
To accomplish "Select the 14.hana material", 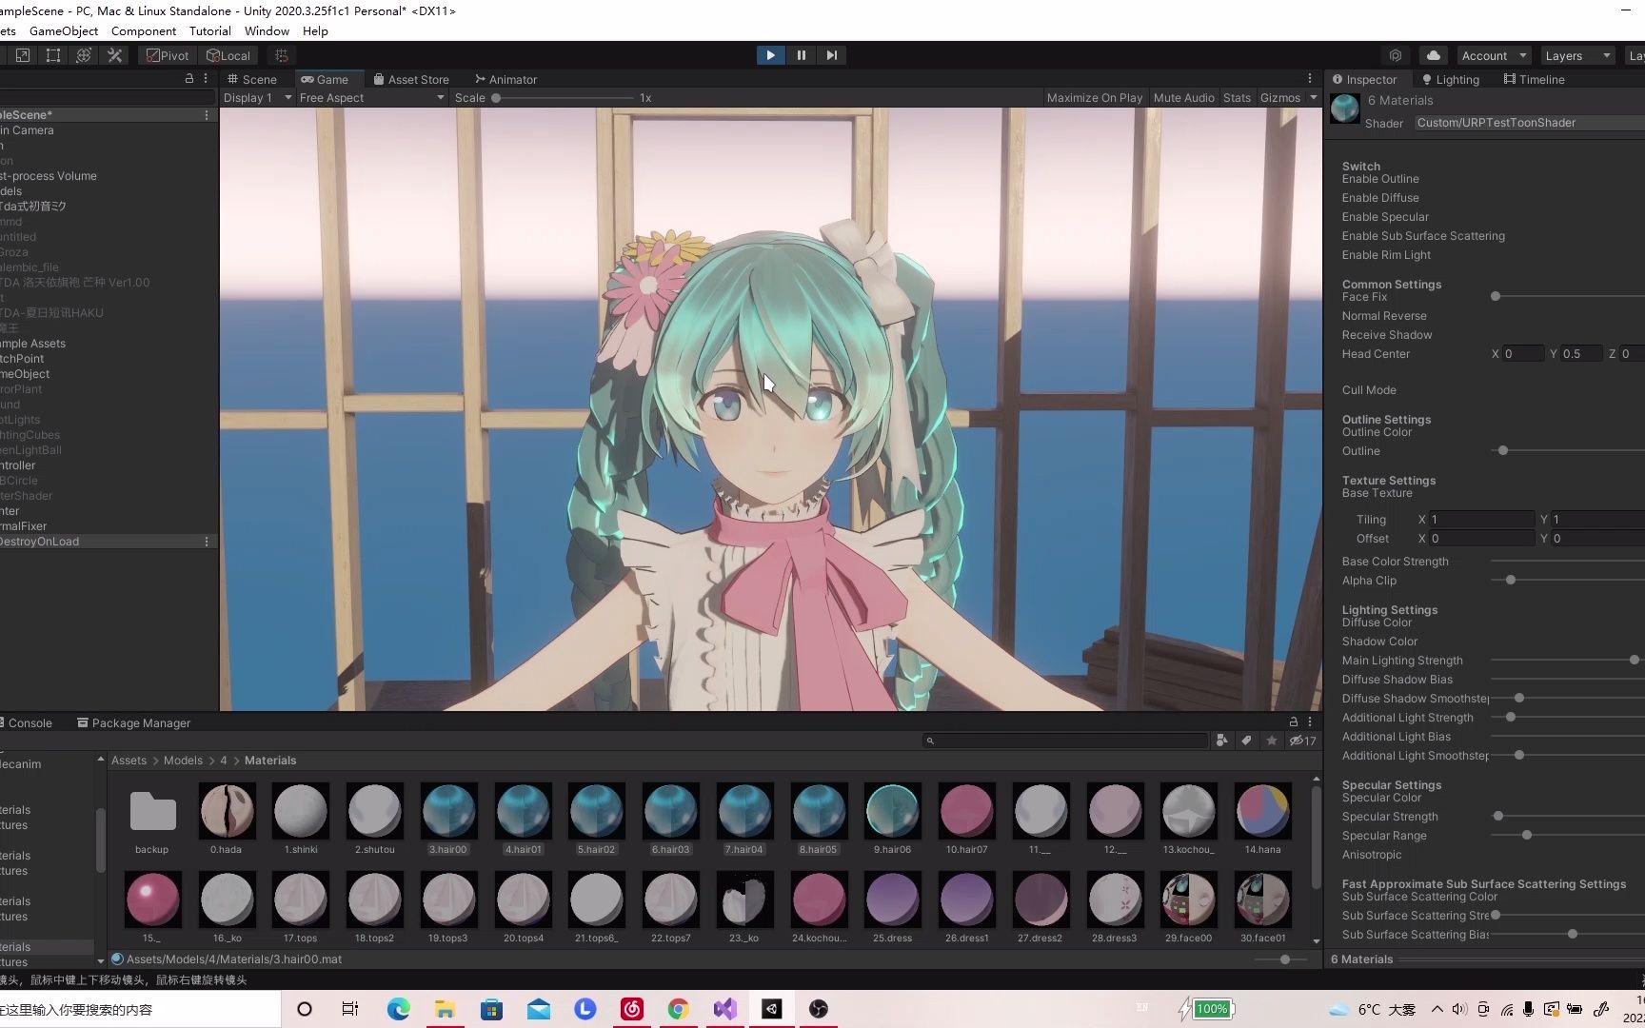I will coord(1263,810).
